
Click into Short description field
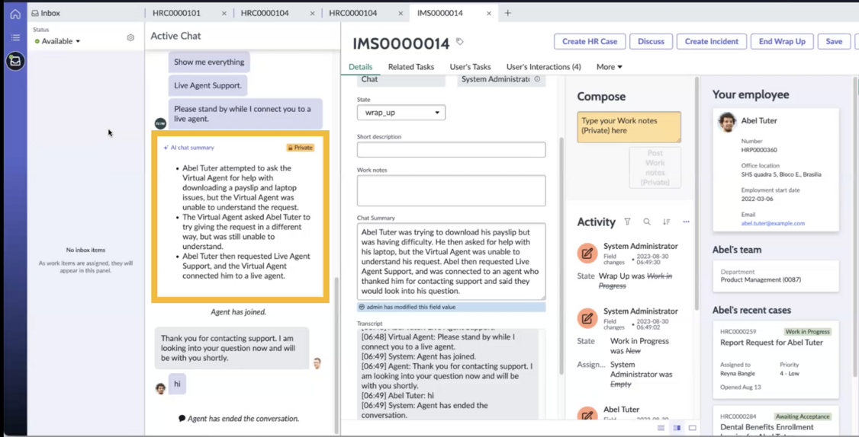451,150
